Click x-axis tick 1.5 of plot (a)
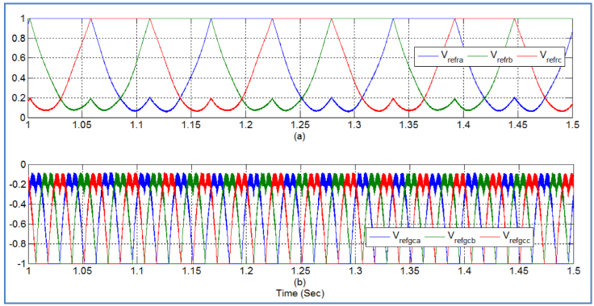The height and width of the screenshot is (306, 594). point(573,126)
